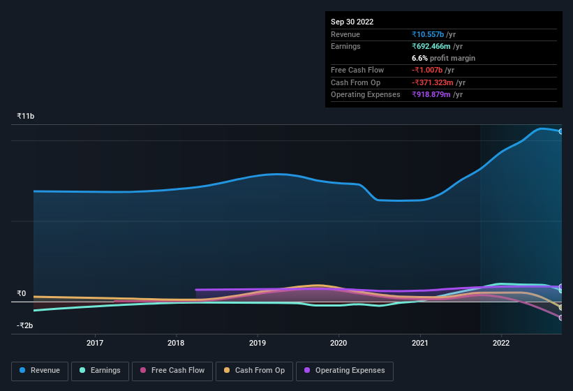Viewport: 573px width, 391px height.
Task: Click the Cash From Op tooltip label
Action: coord(355,82)
